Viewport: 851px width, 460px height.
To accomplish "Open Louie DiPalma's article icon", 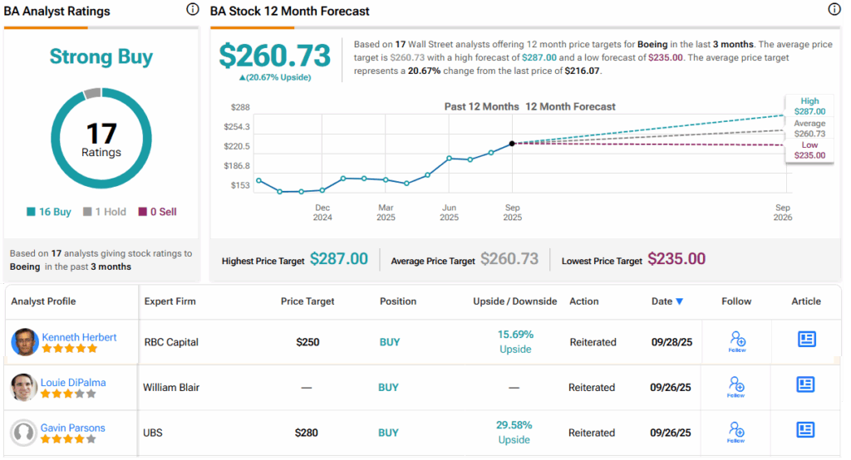I will 805,384.
